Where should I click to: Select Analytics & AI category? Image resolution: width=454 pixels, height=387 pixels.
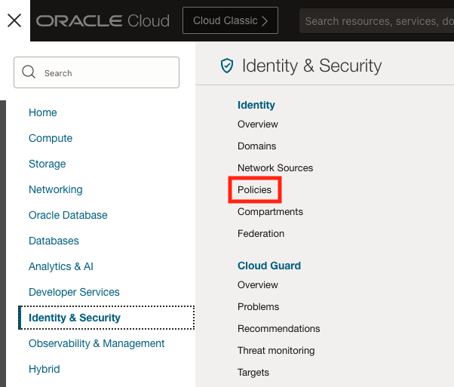point(61,266)
